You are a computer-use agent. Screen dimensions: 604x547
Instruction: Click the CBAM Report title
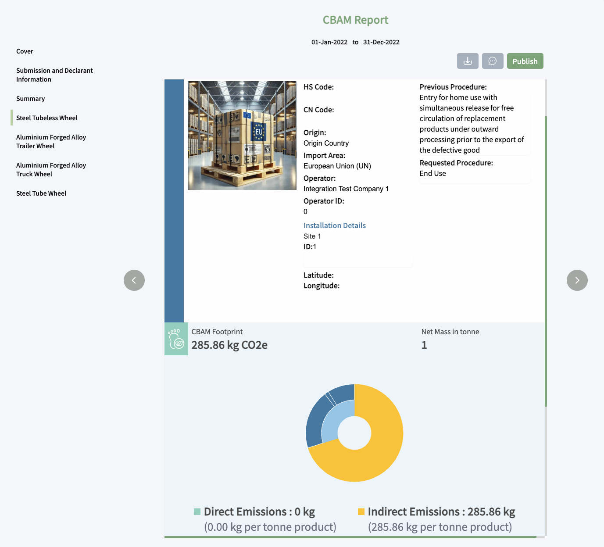point(356,20)
